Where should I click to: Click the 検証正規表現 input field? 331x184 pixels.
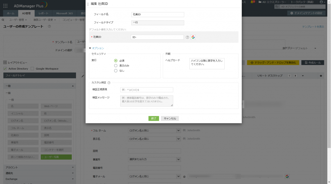click(147, 90)
